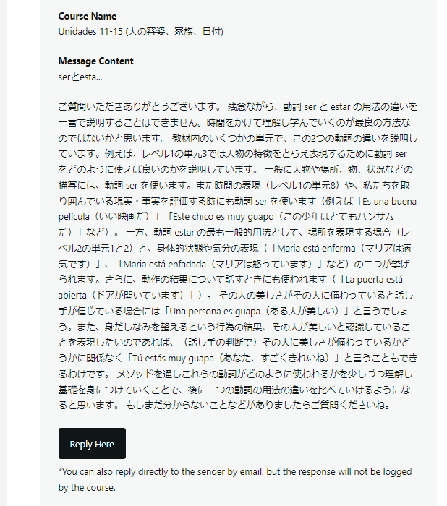Click the example 'Este chico es muy guapo'

(223, 217)
